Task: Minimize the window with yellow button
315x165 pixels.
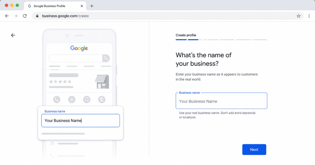Action: pos(12,5)
